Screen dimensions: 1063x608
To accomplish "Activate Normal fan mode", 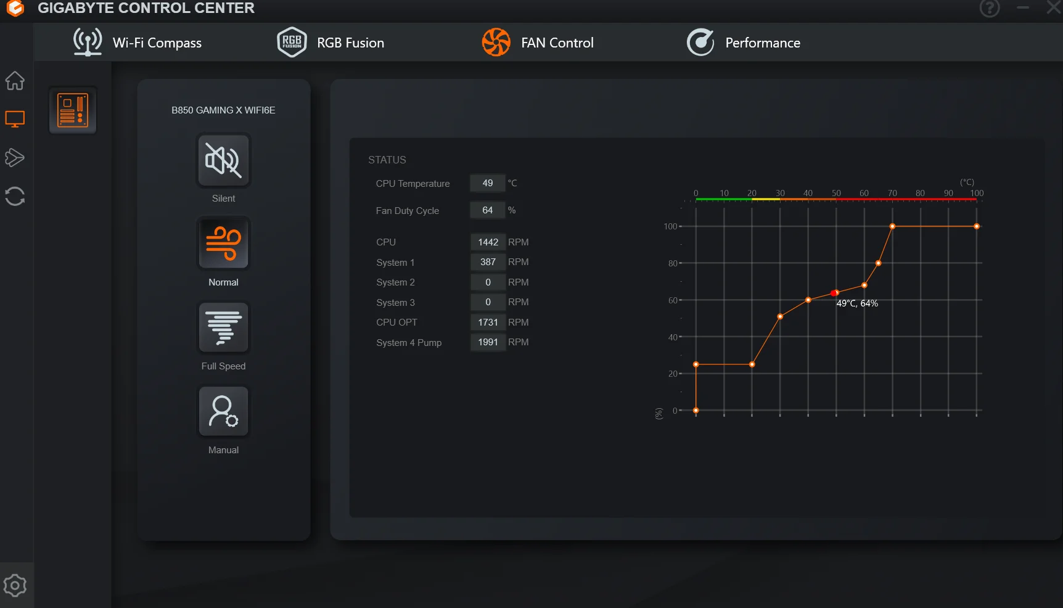I will pos(223,244).
